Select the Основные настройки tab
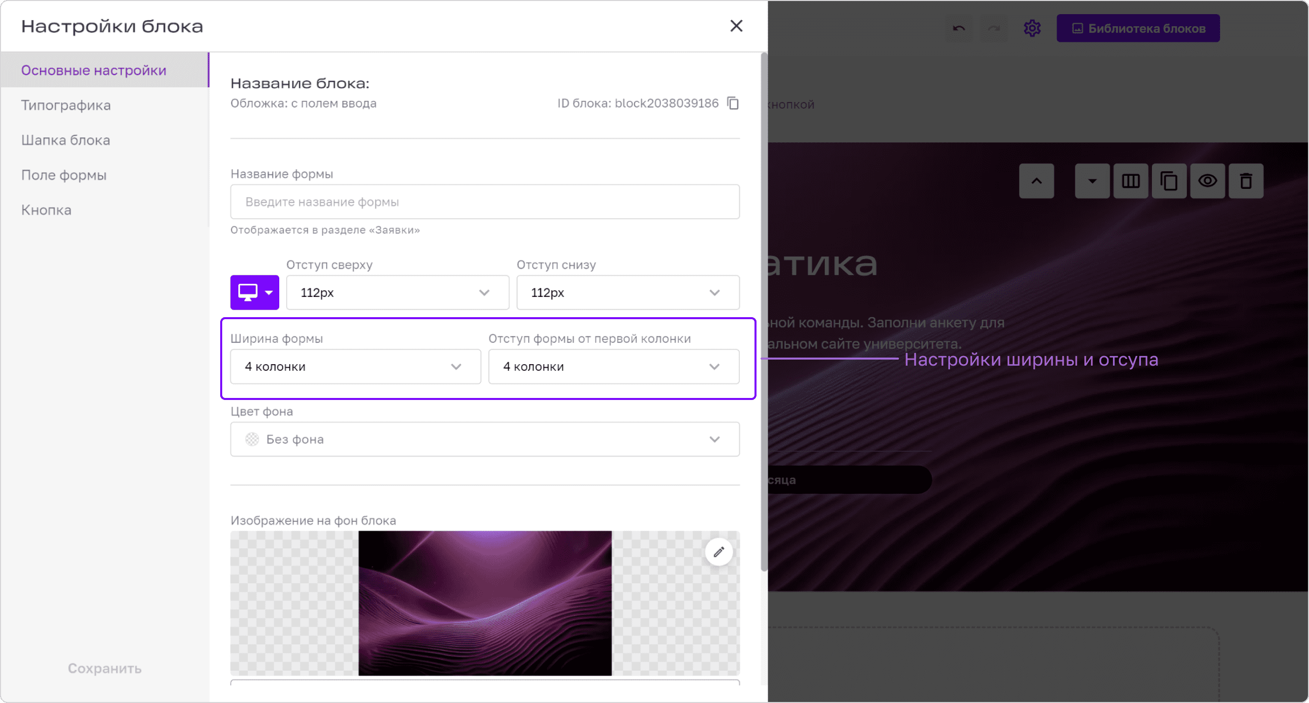Screen dimensions: 1309x703 pos(105,70)
